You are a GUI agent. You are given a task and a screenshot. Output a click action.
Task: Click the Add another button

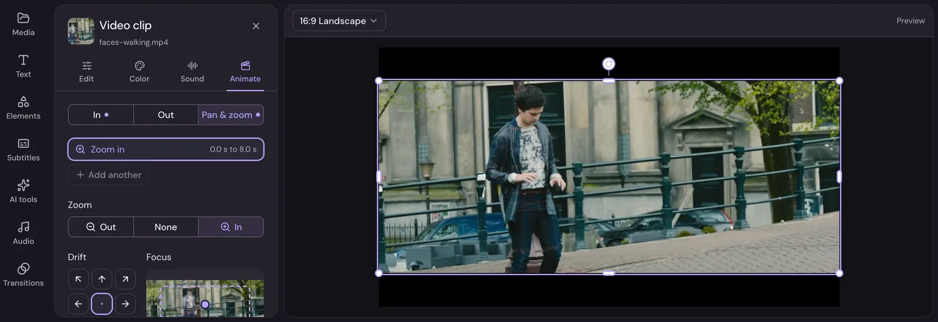point(108,174)
